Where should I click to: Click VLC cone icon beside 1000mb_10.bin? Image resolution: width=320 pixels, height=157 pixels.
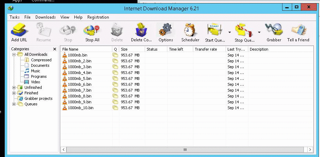[x=65, y=107]
